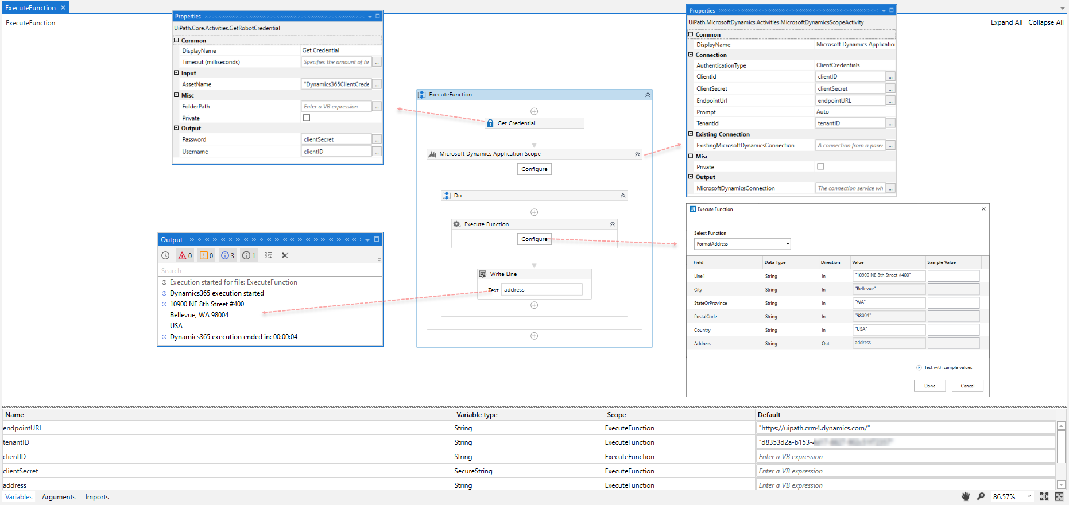This screenshot has width=1069, height=505.
Task: Toggle trace messages filter showing 1
Action: [x=249, y=255]
